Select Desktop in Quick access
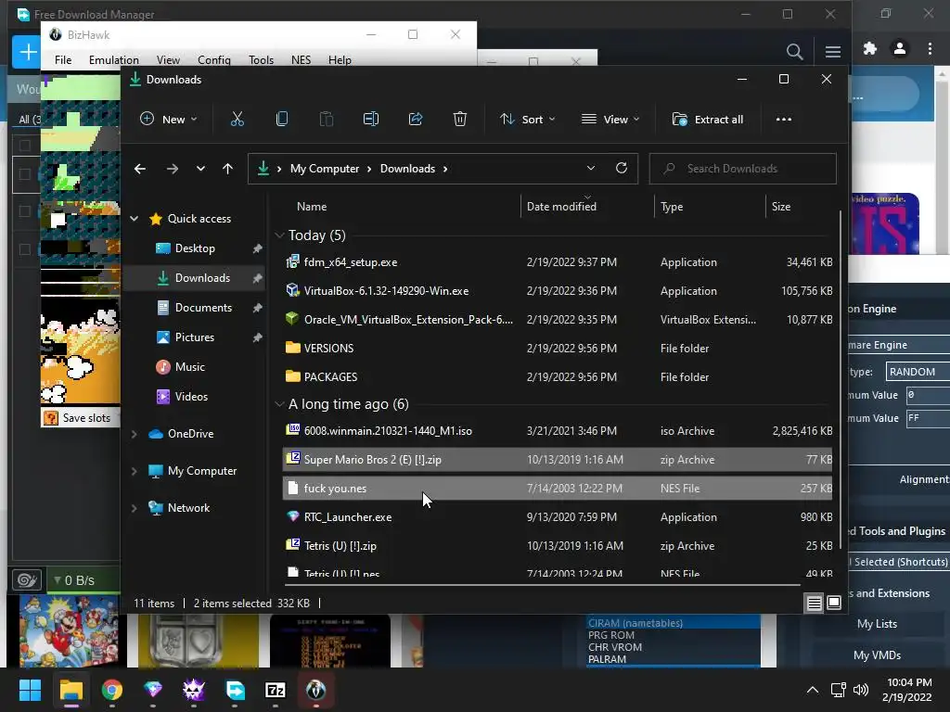This screenshot has height=712, width=950. pyautogui.click(x=195, y=248)
